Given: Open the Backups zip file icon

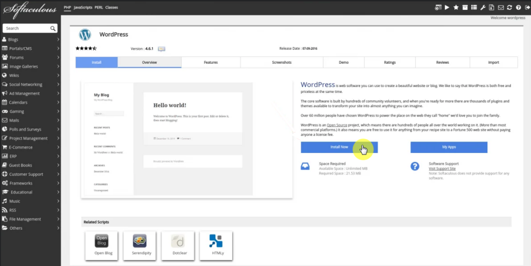Looking at the screenshot, I should 492,7.
